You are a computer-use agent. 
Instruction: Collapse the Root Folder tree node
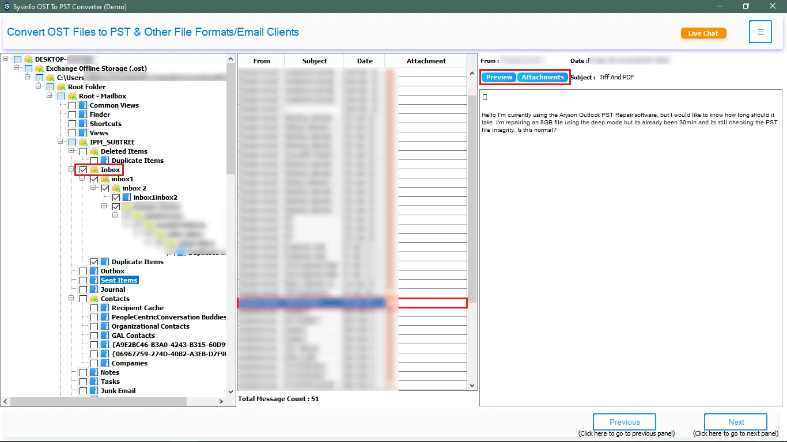39,87
